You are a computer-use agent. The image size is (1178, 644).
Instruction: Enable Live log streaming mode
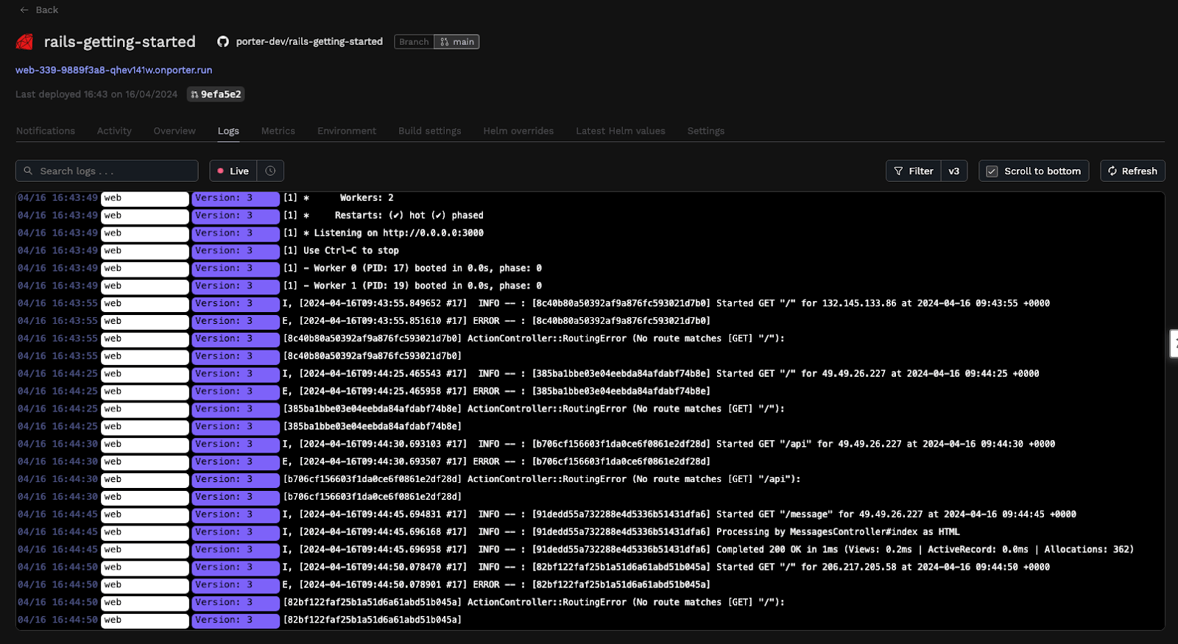(x=233, y=171)
